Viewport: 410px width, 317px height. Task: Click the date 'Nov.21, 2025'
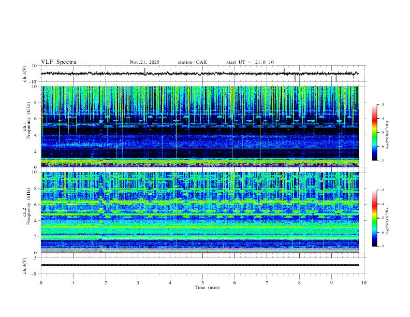pos(144,62)
